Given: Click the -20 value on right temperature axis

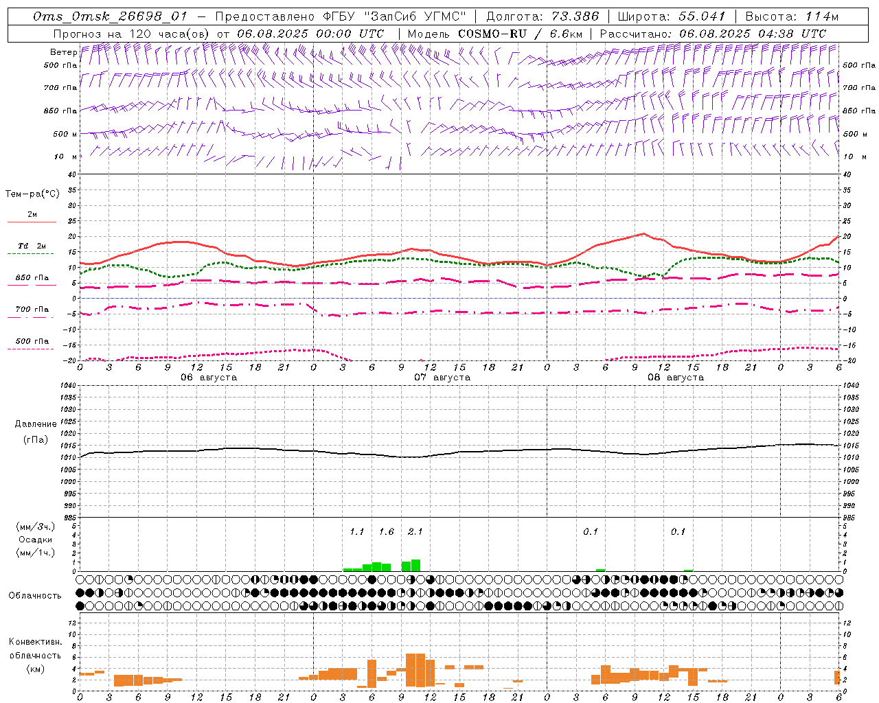Looking at the screenshot, I should pos(848,360).
